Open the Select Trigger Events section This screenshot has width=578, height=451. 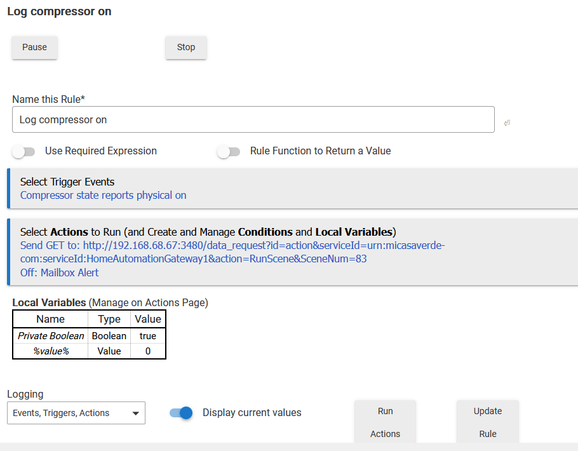click(x=67, y=182)
